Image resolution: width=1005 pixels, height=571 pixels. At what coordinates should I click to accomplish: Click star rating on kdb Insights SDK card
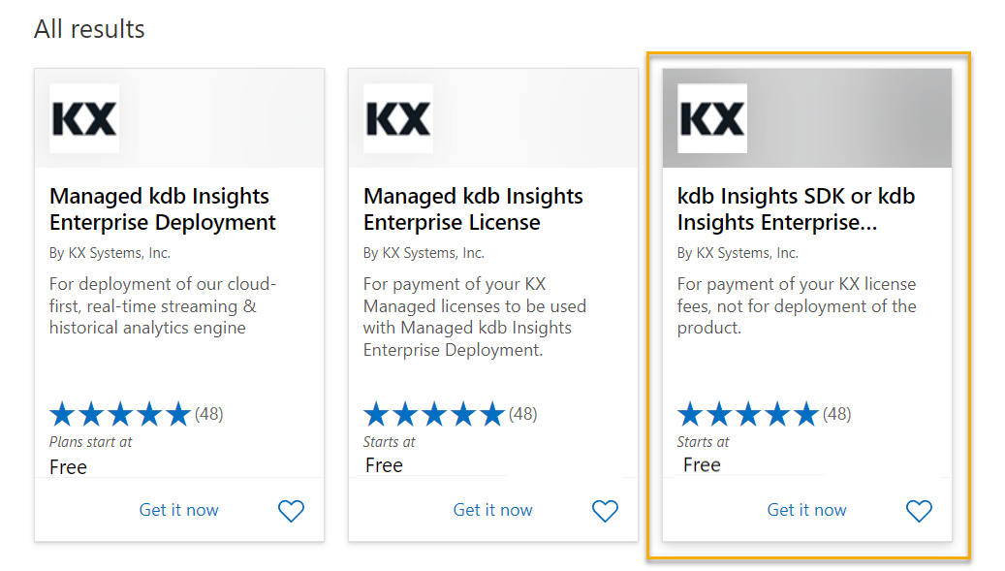748,415
